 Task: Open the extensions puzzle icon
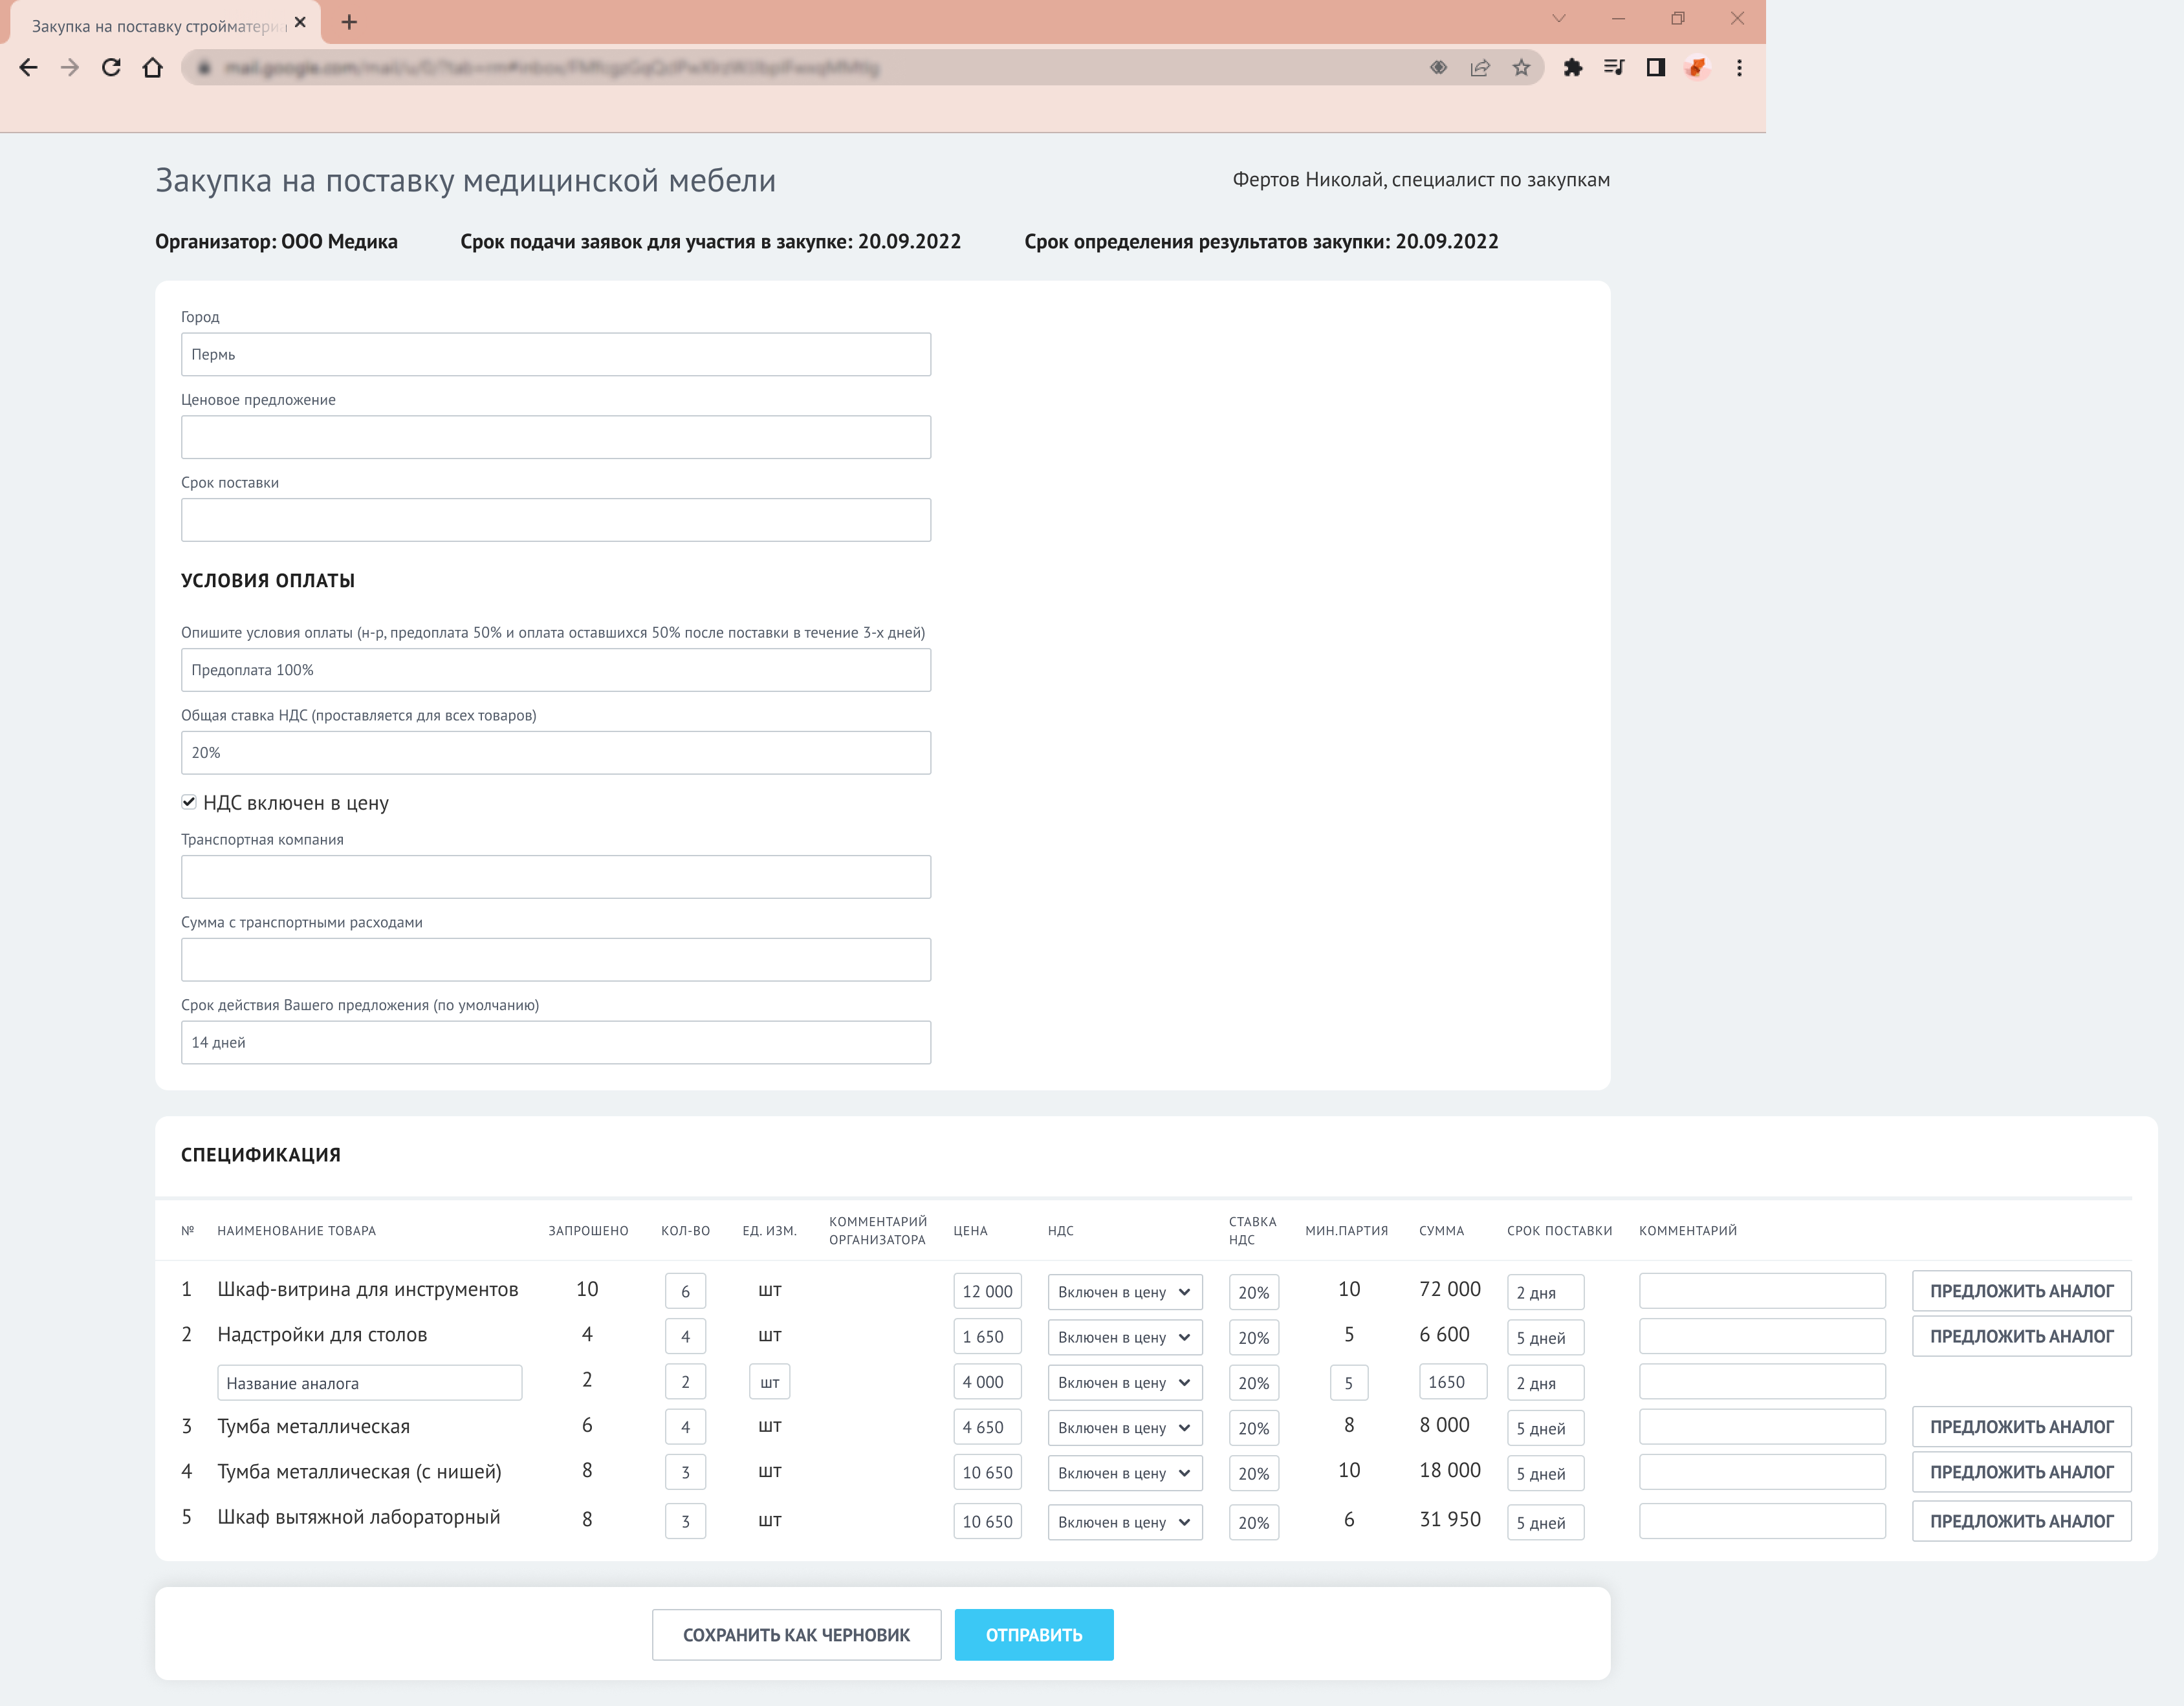coord(1573,68)
